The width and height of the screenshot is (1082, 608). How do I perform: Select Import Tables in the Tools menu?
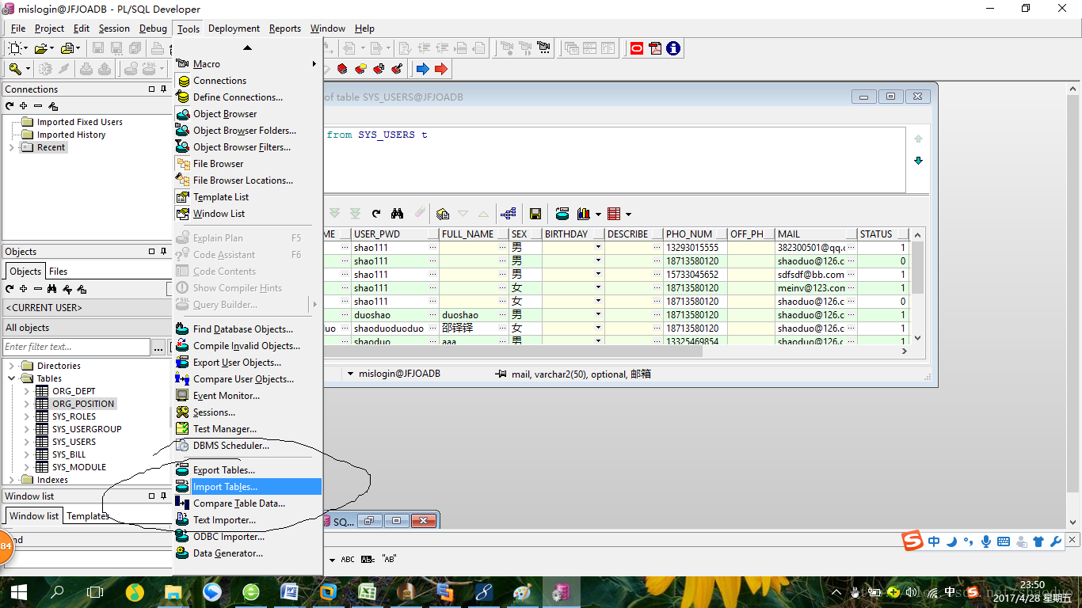[246, 487]
